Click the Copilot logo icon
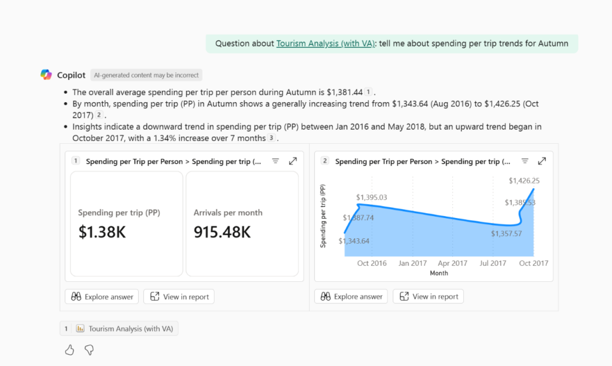This screenshot has width=612, height=366. 46,75
